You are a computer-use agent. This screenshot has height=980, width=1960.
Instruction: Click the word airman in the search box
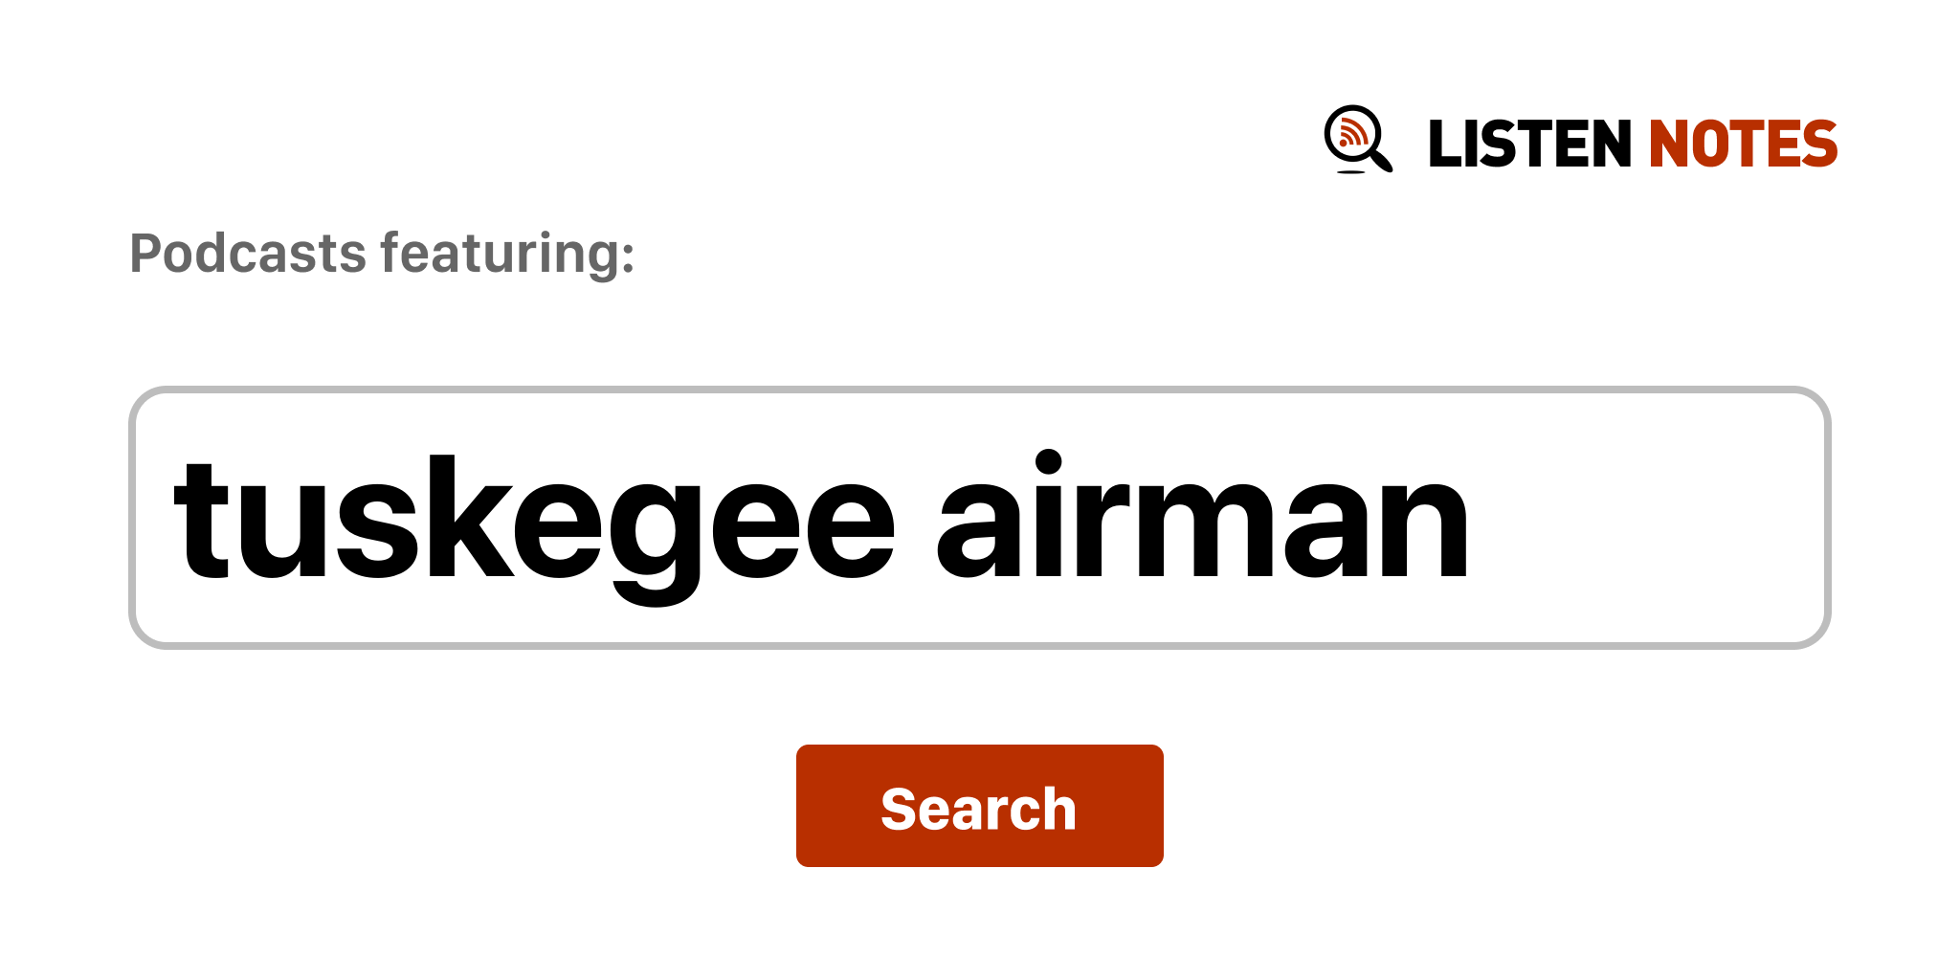click(x=1202, y=515)
